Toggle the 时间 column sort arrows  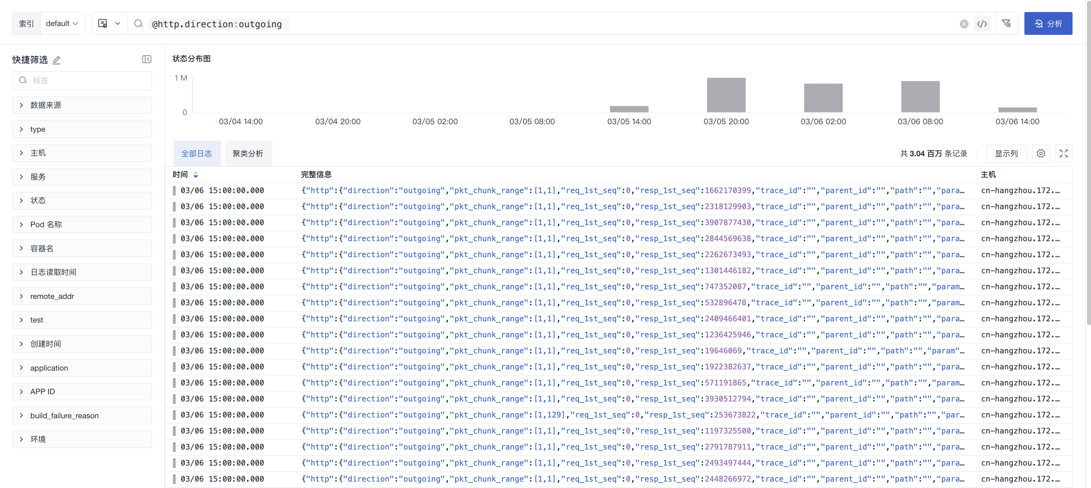tap(196, 175)
